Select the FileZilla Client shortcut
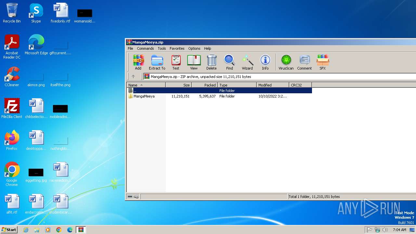Image resolution: width=416 pixels, height=234 pixels. [x=12, y=109]
